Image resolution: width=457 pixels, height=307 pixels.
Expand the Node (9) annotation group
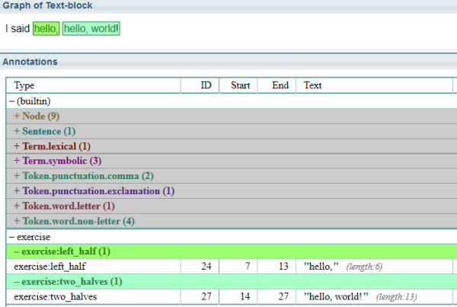pos(36,116)
